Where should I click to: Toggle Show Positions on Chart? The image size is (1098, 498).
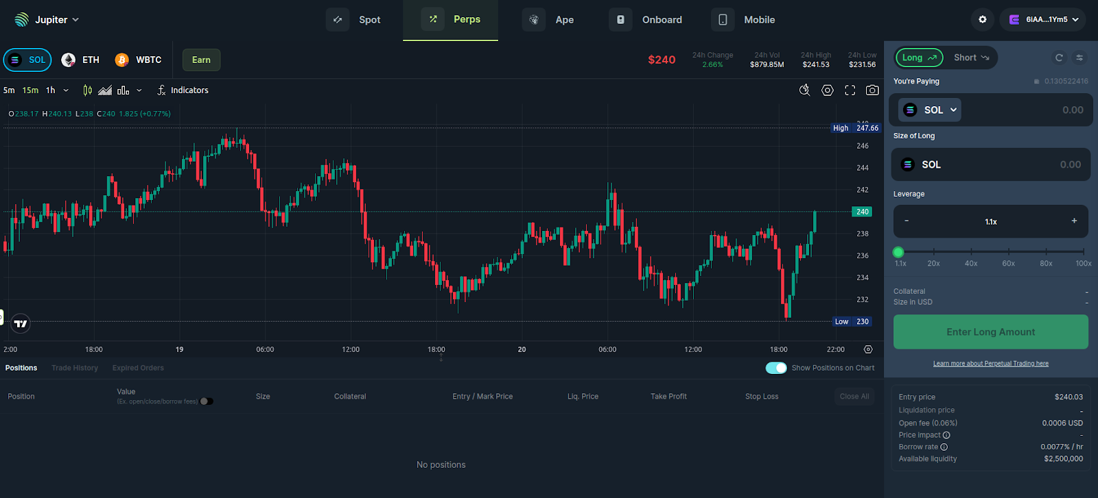point(776,368)
